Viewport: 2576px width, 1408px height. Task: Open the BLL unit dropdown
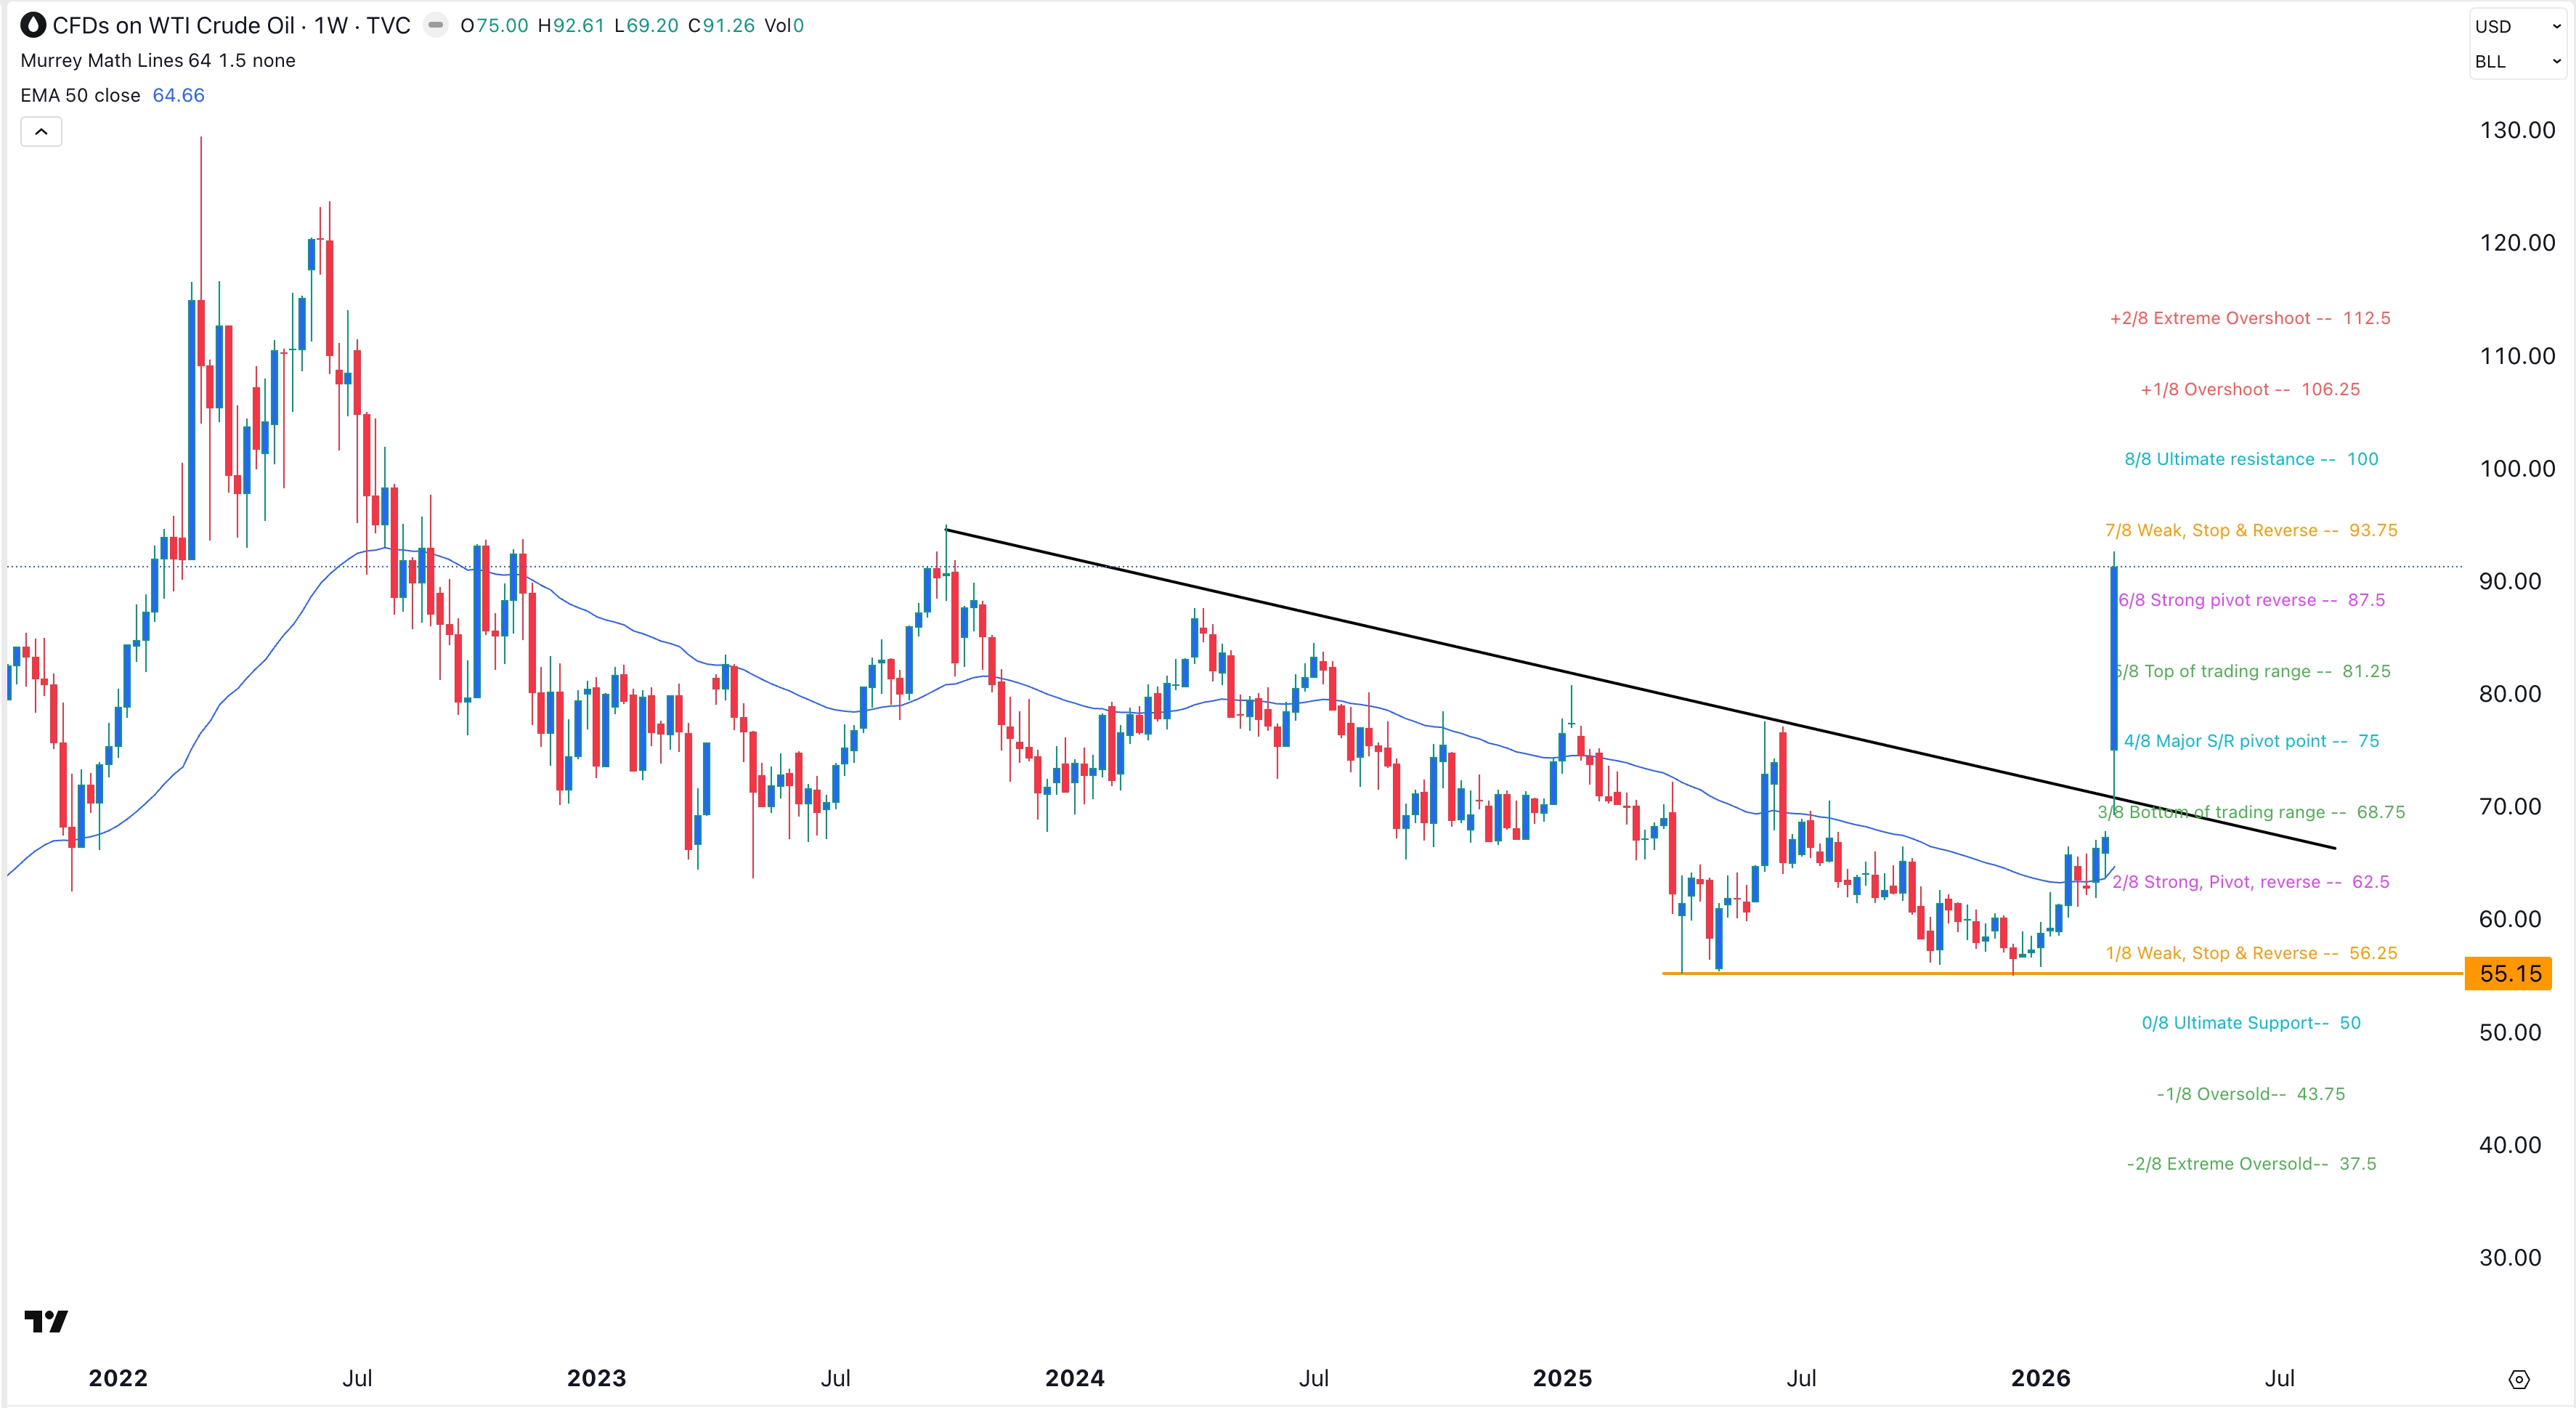click(x=2517, y=61)
